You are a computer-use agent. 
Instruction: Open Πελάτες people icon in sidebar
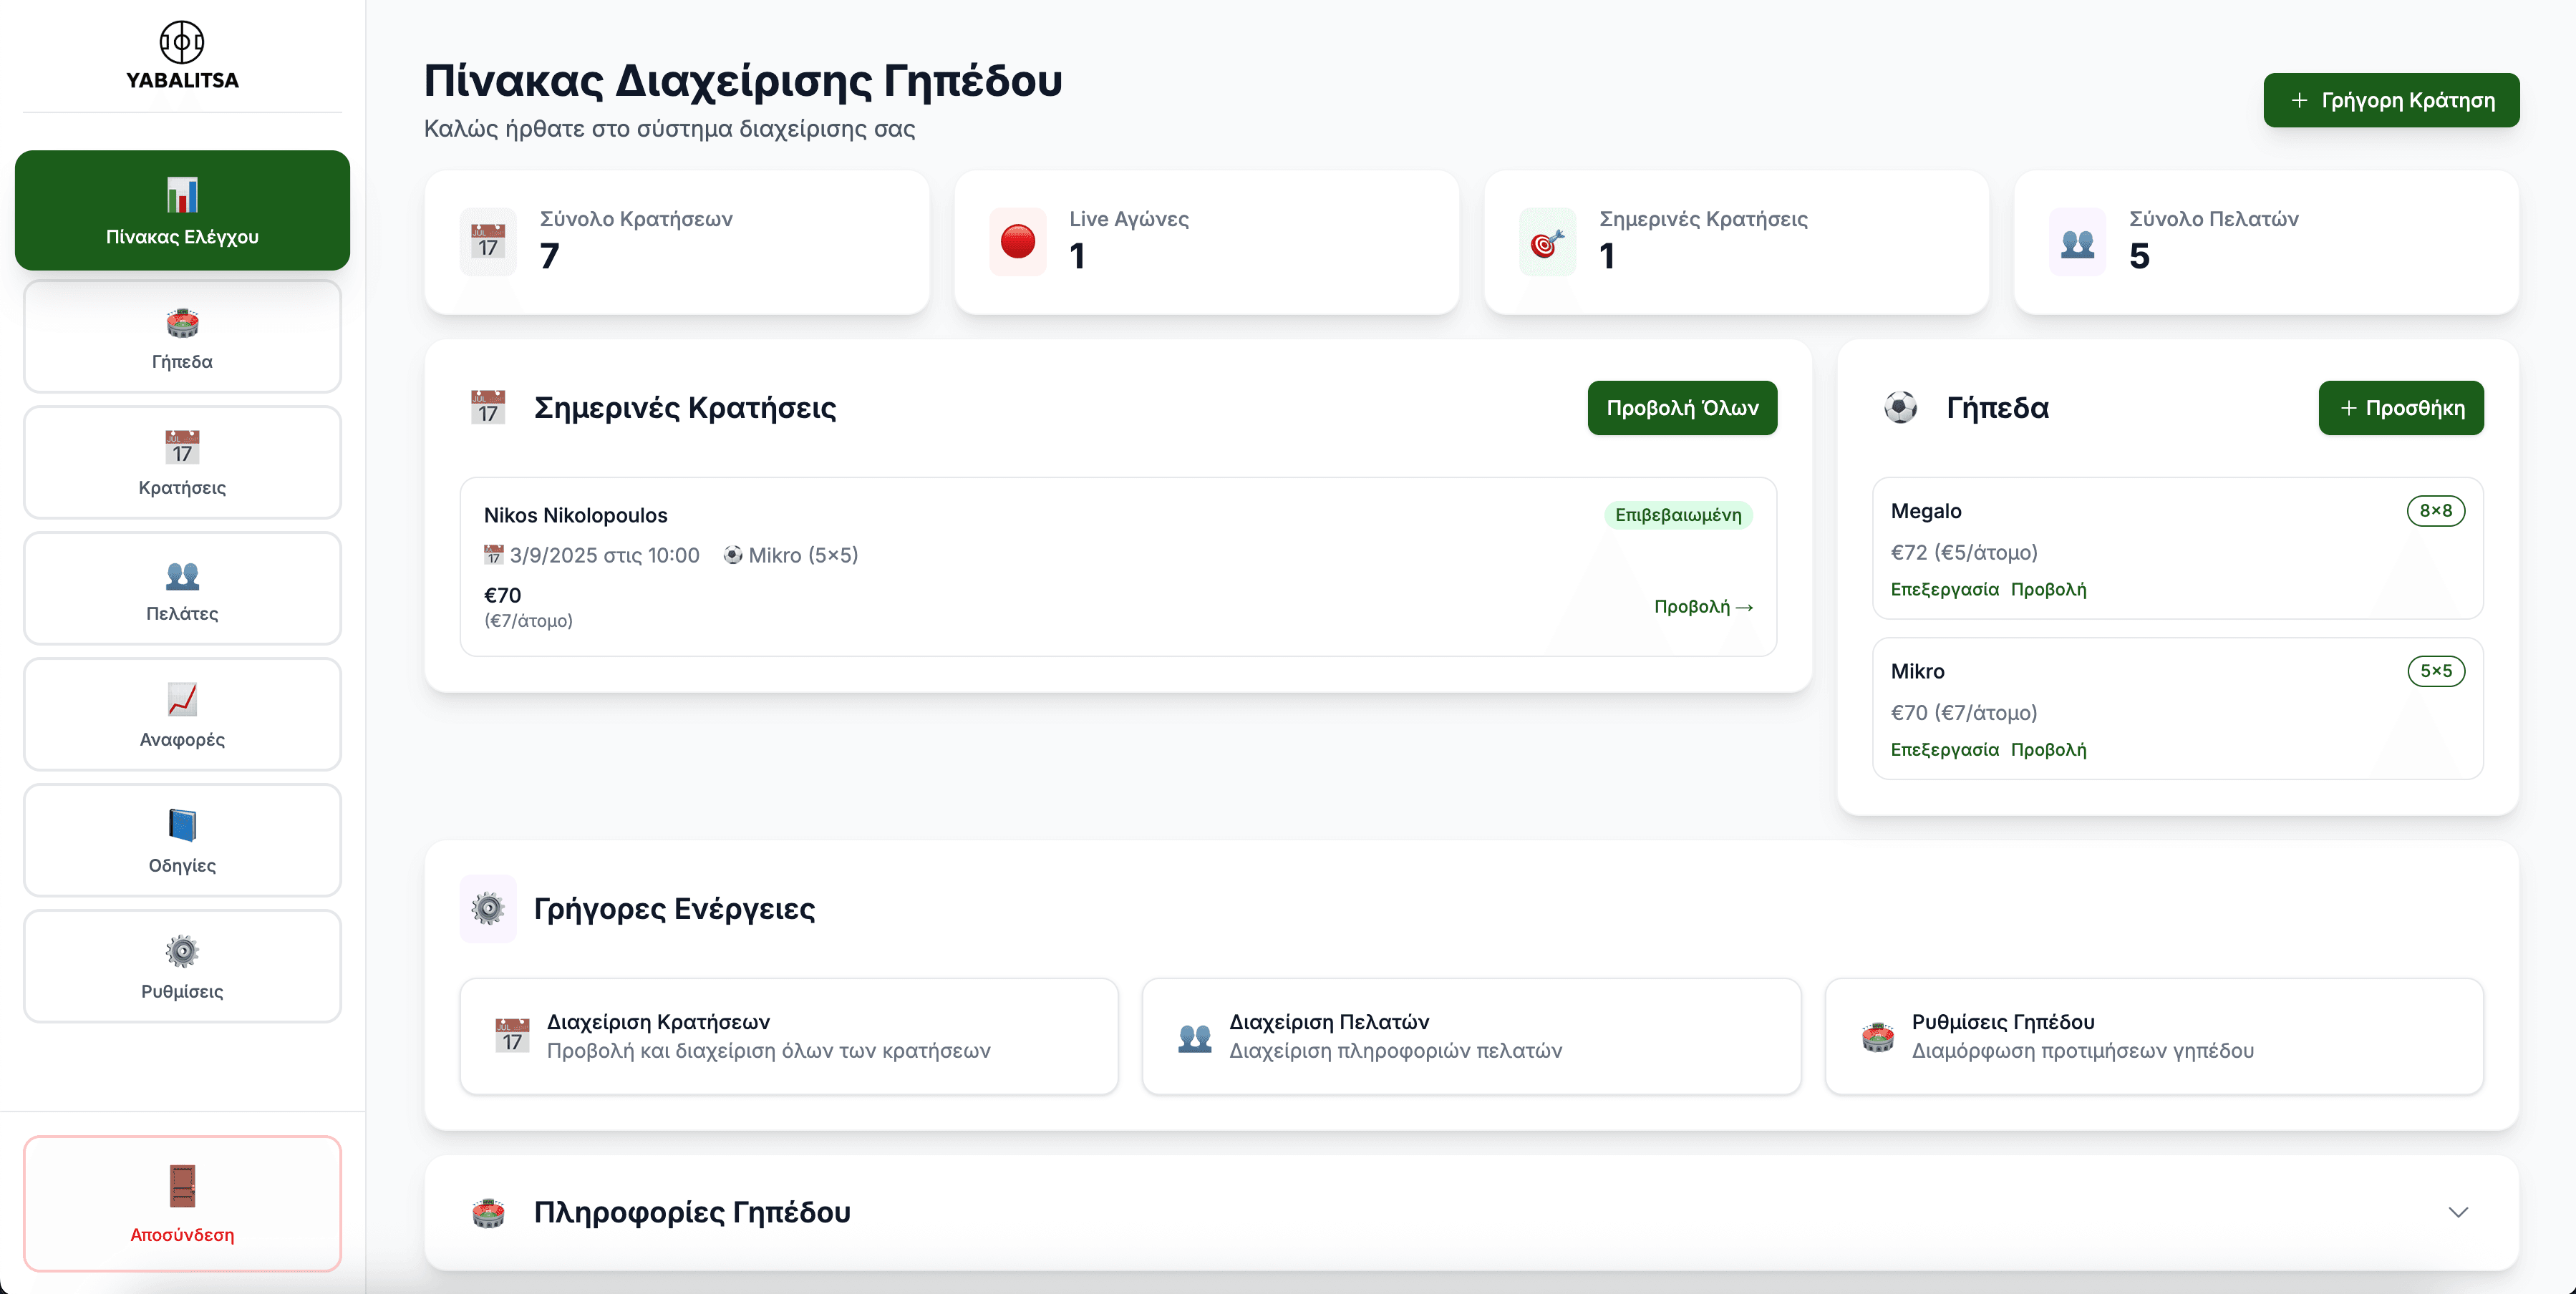point(182,575)
